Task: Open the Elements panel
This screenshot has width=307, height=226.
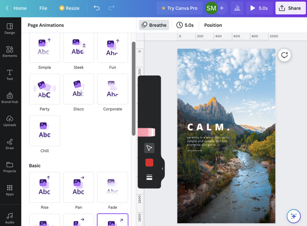Action: [10, 52]
